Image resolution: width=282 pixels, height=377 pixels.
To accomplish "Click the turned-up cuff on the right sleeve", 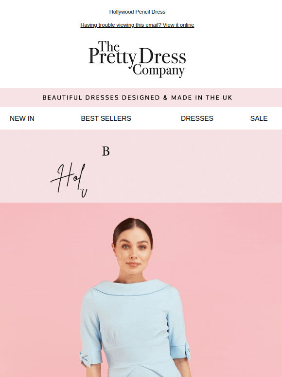I will [x=180, y=351].
